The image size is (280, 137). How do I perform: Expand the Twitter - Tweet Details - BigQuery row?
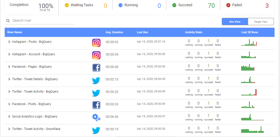[x=9, y=79]
